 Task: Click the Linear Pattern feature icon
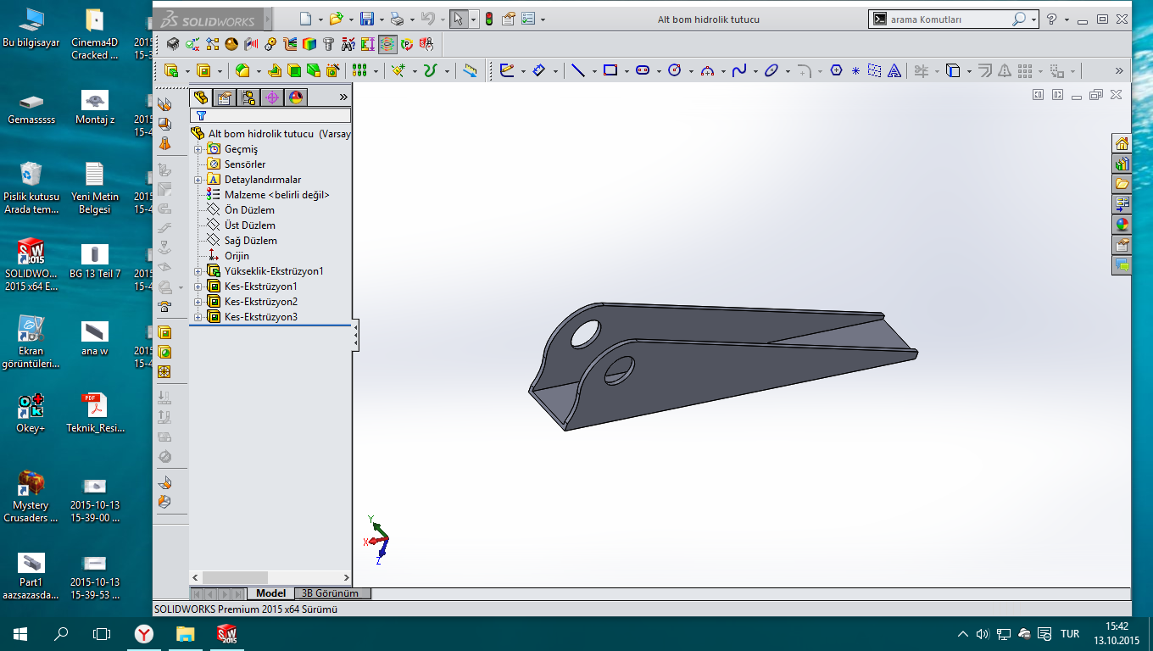(x=359, y=71)
